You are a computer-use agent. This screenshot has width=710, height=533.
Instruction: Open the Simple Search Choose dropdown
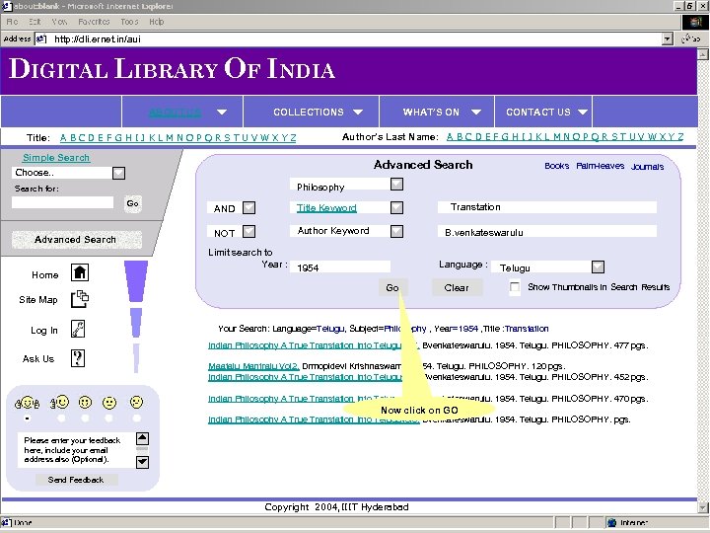(118, 173)
